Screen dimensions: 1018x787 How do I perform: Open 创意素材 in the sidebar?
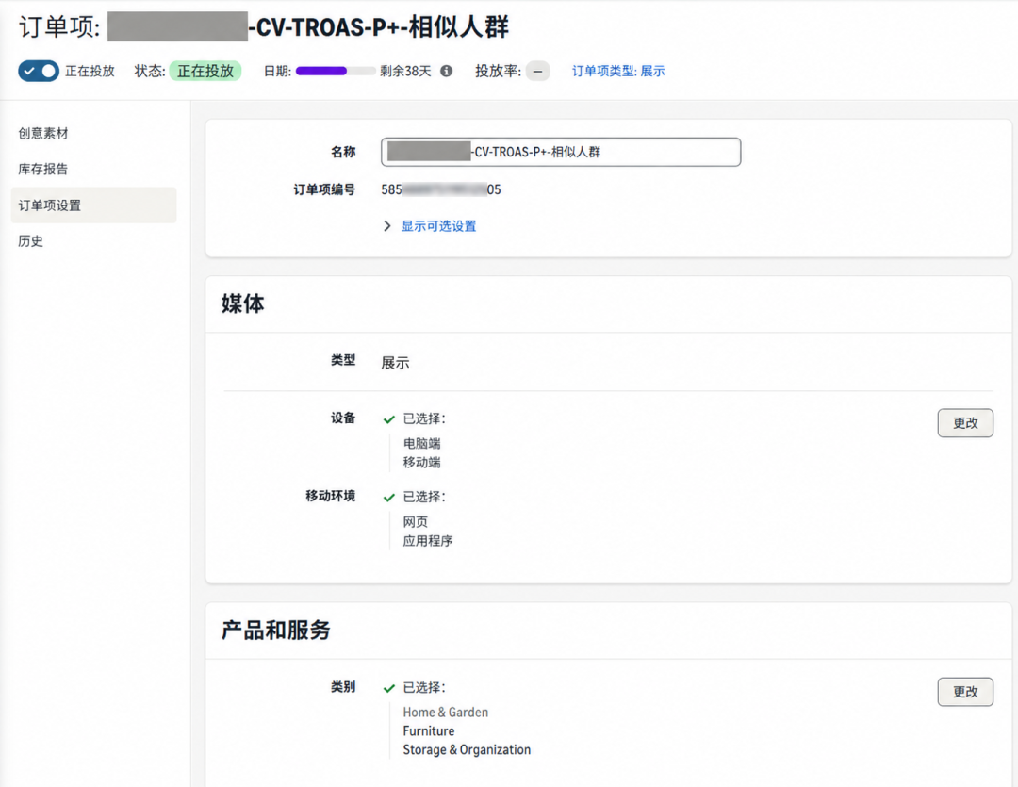pyautogui.click(x=42, y=133)
